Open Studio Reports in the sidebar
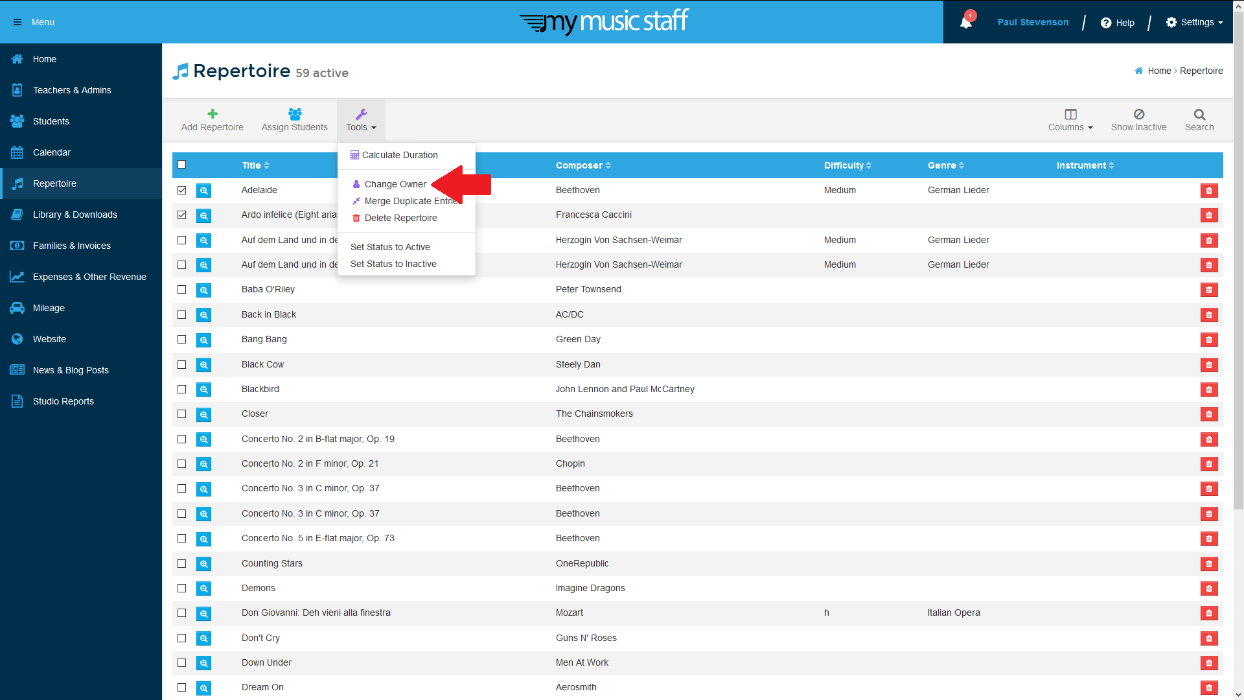1244x700 pixels. (x=81, y=401)
